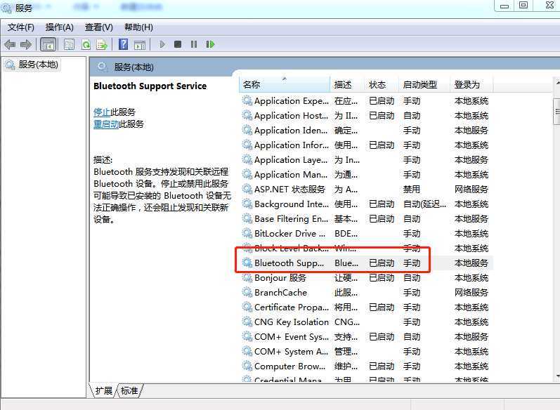The height and width of the screenshot is (410, 560).
Task: Click gear icon of ASP.NET 状态服务
Action: point(247,189)
